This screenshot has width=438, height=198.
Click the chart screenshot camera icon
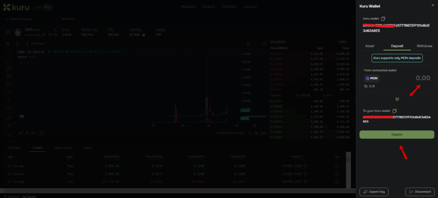[248, 44]
